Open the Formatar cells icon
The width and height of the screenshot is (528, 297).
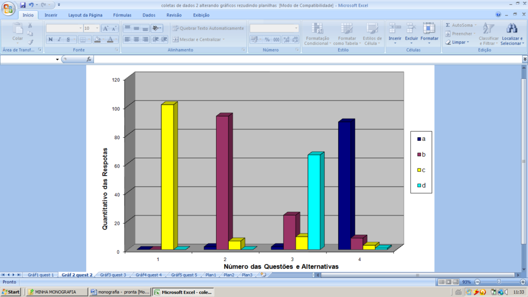pos(429,28)
